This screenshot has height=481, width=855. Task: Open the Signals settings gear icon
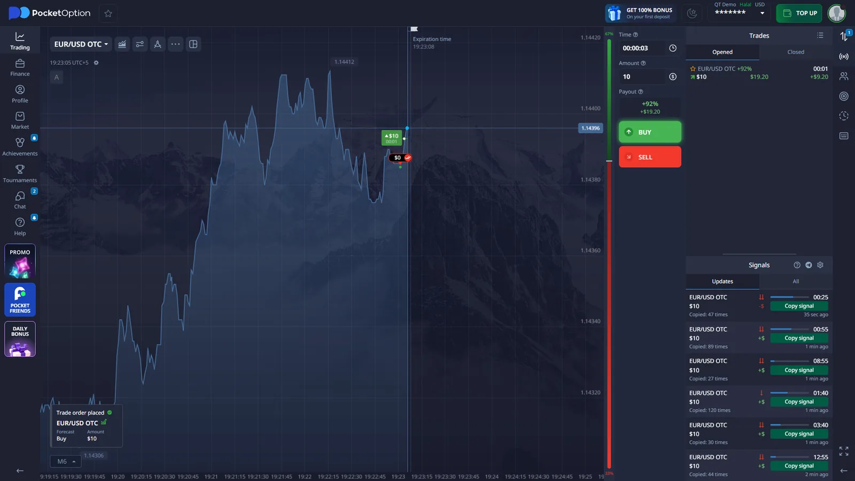coord(820,265)
